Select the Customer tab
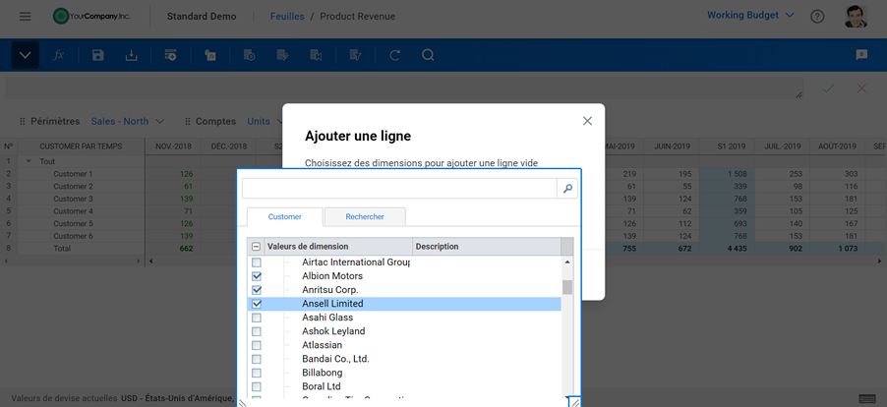This screenshot has width=887, height=407. pyautogui.click(x=284, y=217)
